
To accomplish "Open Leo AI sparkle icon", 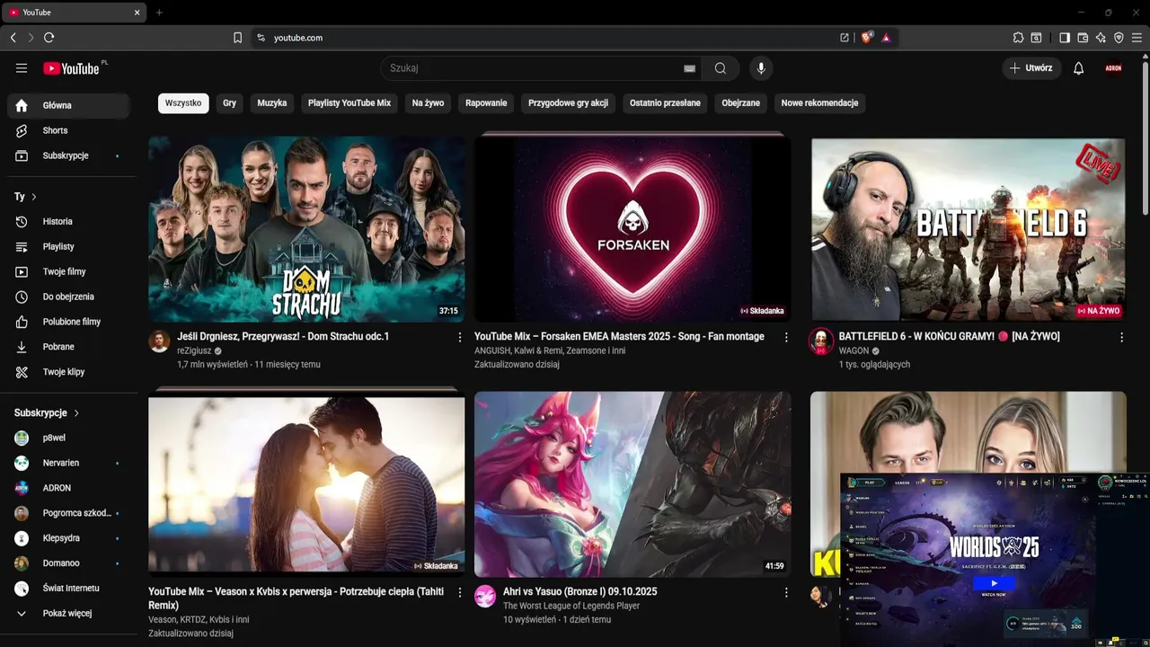I will click(1101, 38).
